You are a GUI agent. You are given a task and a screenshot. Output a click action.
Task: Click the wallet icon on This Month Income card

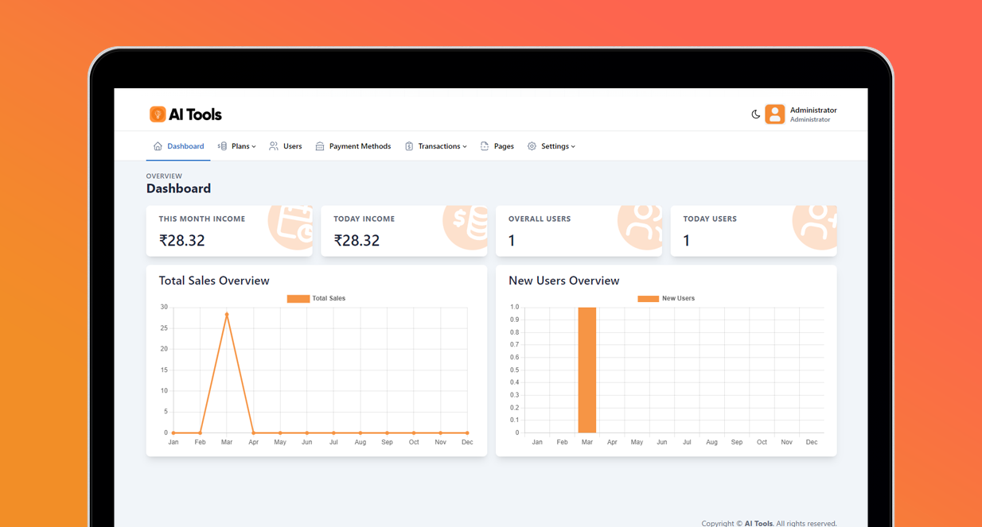tap(290, 227)
